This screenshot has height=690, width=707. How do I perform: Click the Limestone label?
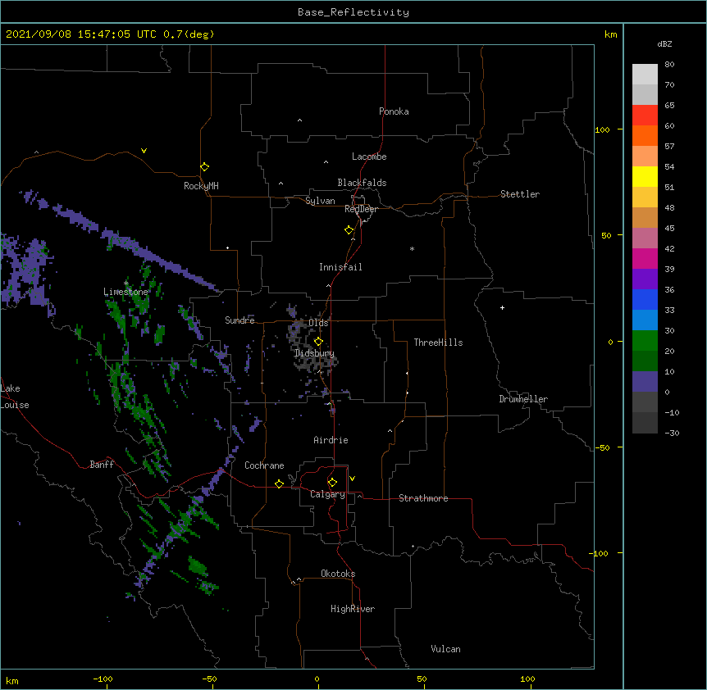[125, 292]
